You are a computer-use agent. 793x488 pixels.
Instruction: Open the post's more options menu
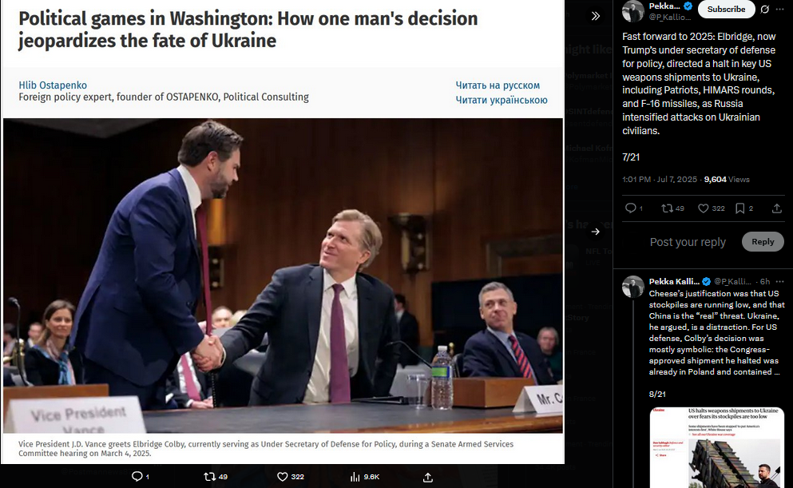point(780,9)
